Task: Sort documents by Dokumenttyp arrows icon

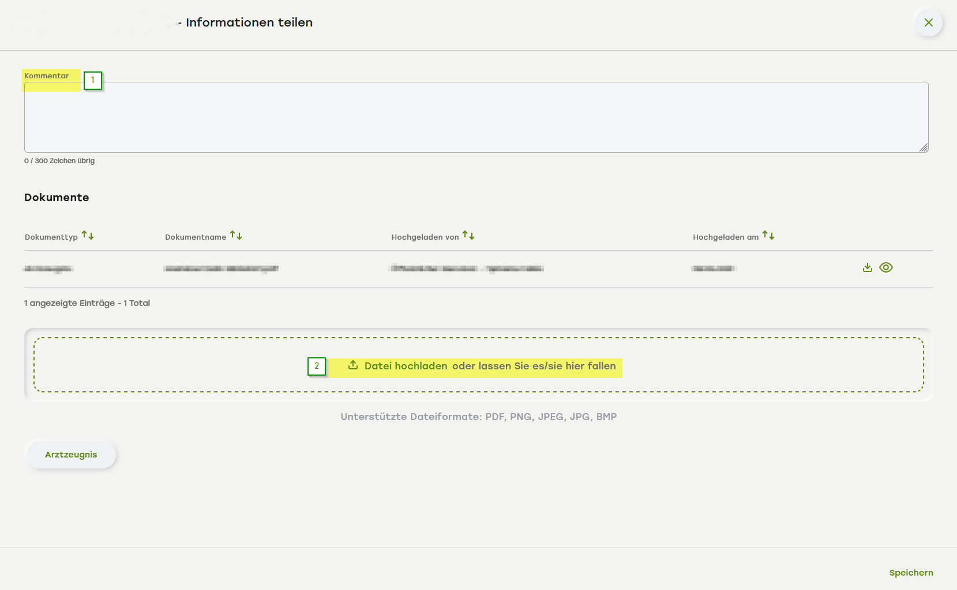Action: click(x=88, y=236)
